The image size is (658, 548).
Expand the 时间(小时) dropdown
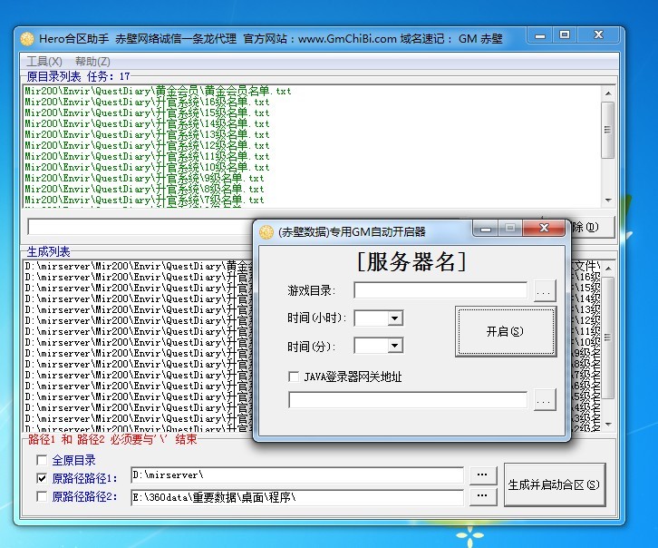click(x=394, y=318)
